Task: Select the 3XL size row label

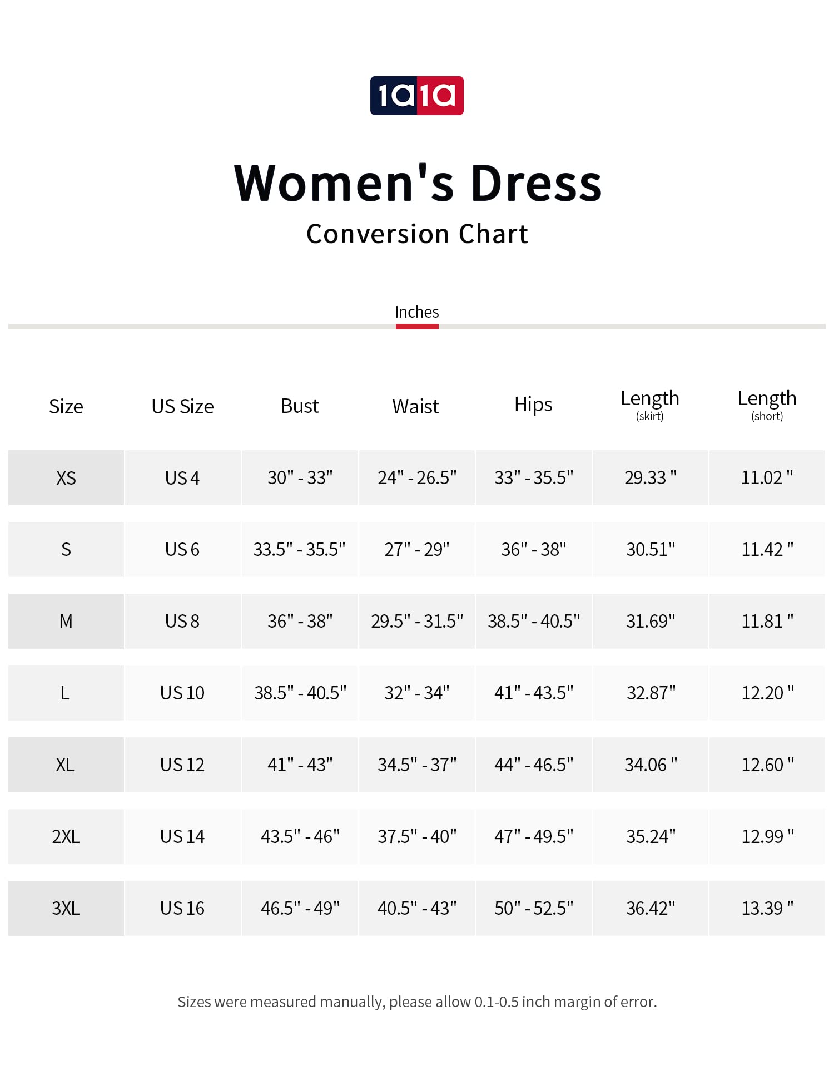Action: [66, 909]
